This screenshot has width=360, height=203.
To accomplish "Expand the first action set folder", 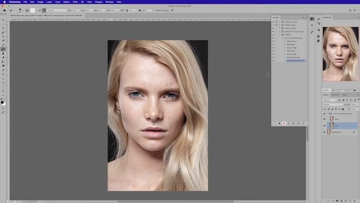I will (280, 22).
